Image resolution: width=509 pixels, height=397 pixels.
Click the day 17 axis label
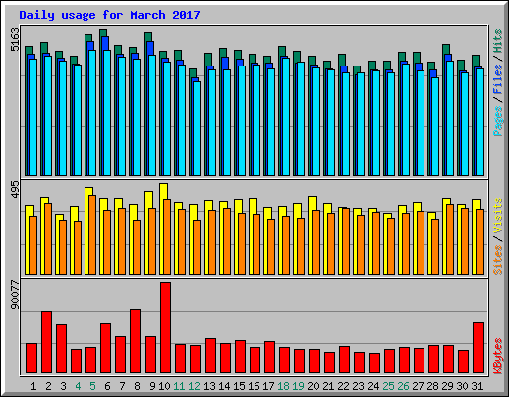coord(268,386)
